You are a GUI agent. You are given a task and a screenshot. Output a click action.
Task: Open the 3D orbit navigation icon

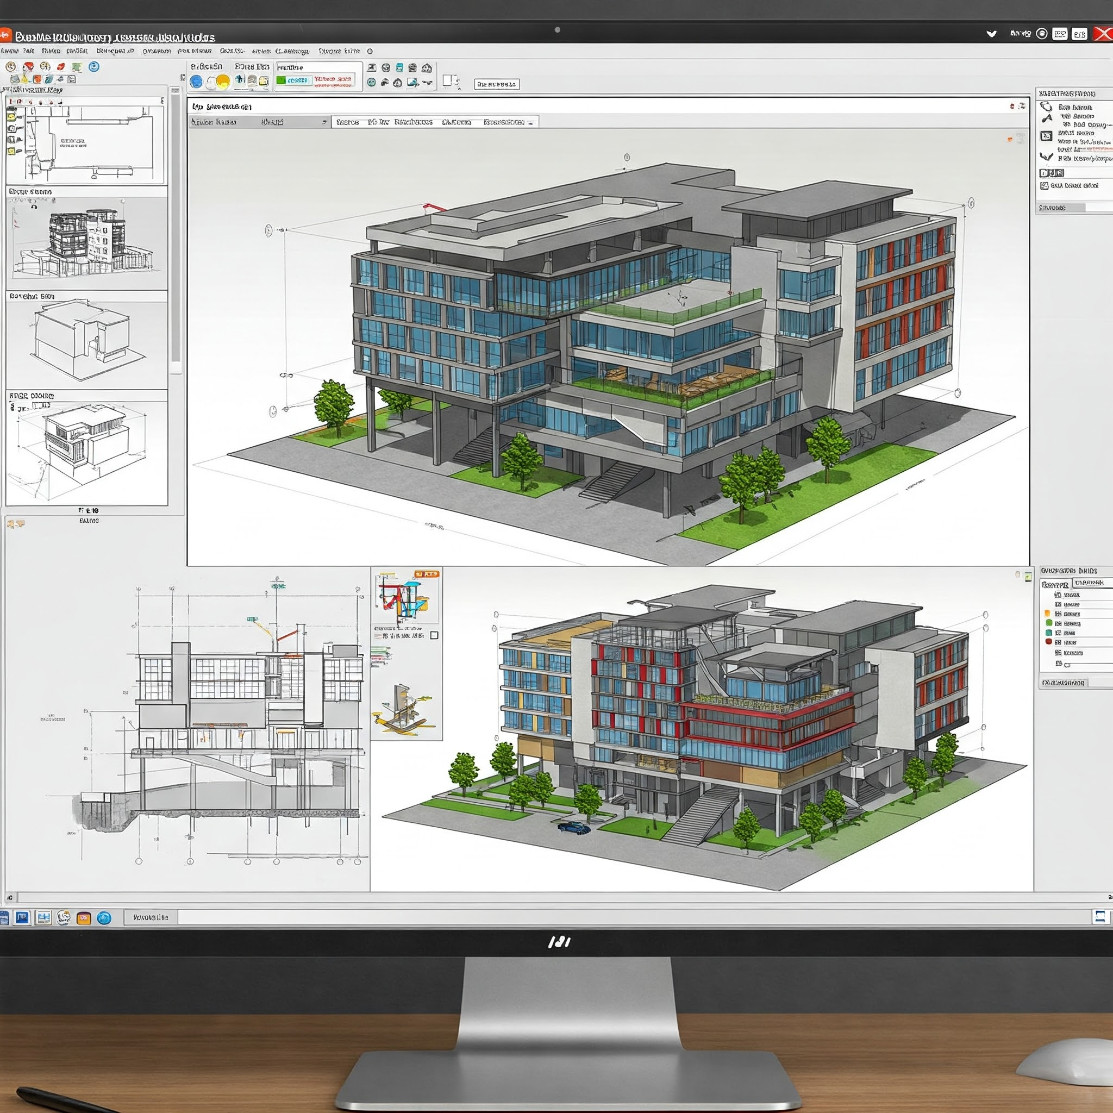pos(385,67)
